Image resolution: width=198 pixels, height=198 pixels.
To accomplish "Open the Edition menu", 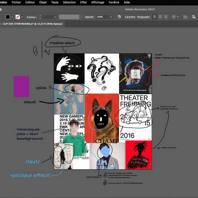I will coord(30,2).
